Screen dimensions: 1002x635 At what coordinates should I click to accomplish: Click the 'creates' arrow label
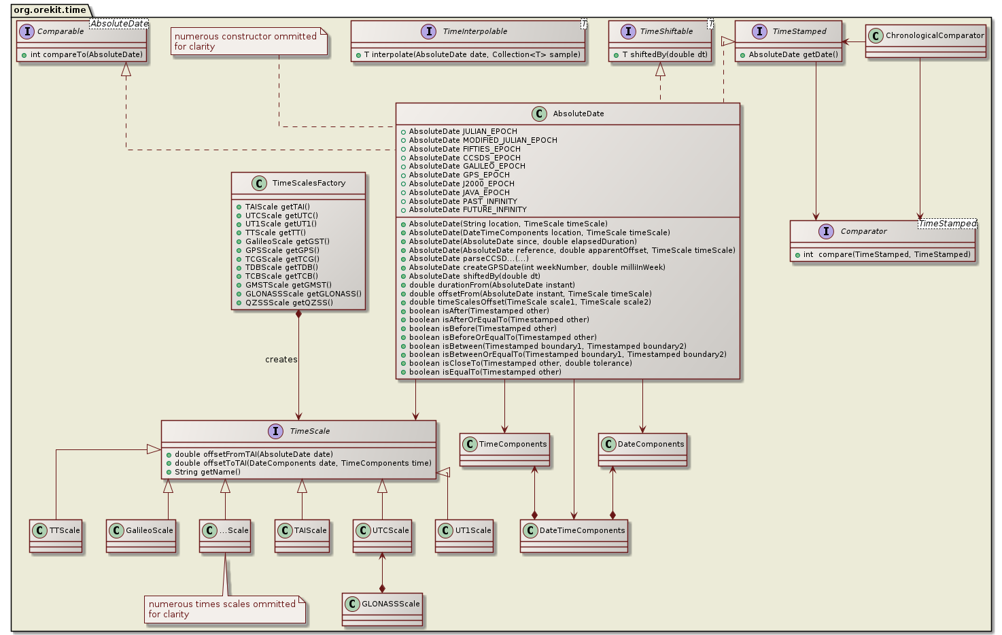click(281, 360)
